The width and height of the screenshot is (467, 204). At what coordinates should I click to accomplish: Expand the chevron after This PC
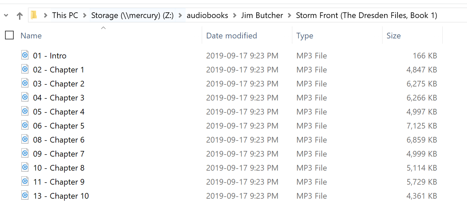85,15
